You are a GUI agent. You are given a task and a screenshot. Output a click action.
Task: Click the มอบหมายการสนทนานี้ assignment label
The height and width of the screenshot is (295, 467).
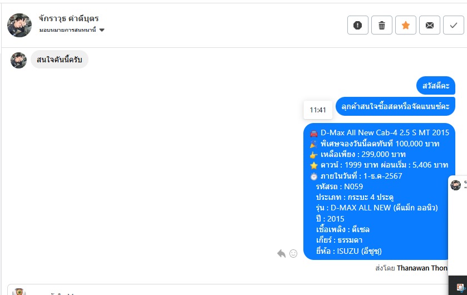point(67,30)
